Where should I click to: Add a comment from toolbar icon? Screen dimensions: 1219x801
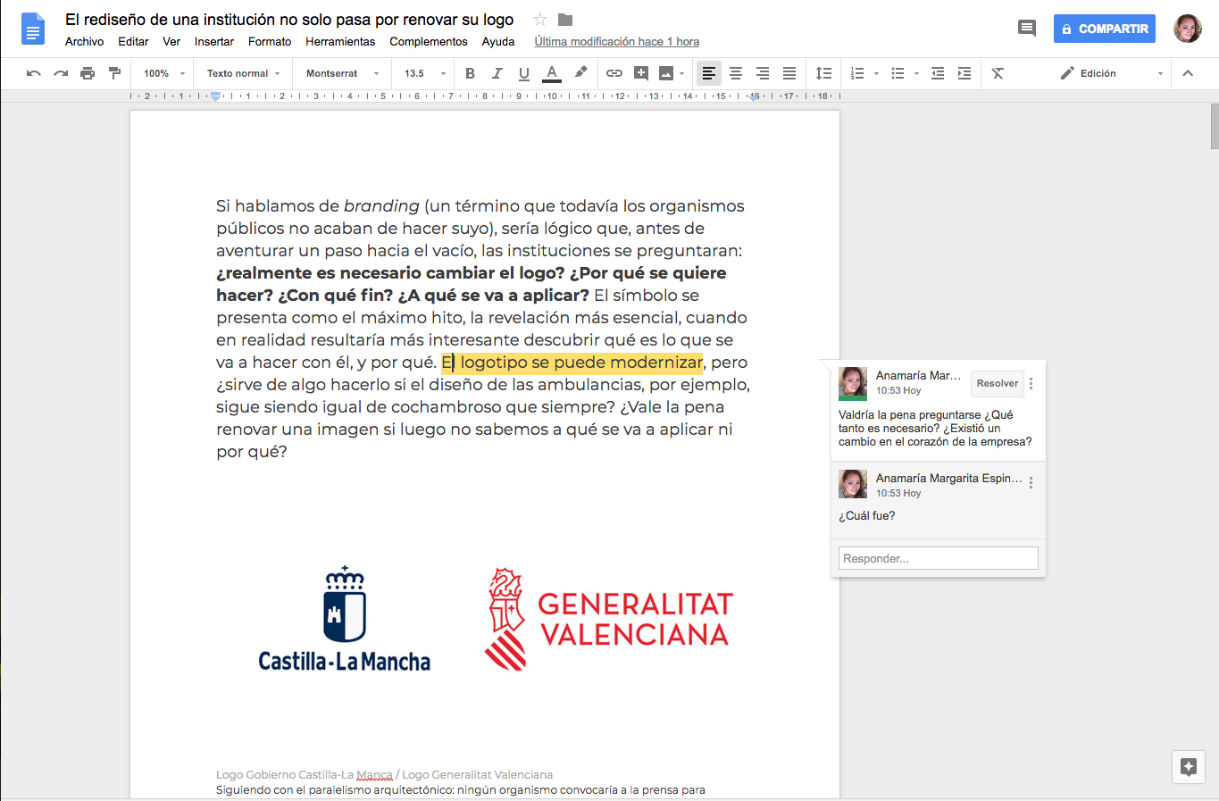(x=641, y=73)
